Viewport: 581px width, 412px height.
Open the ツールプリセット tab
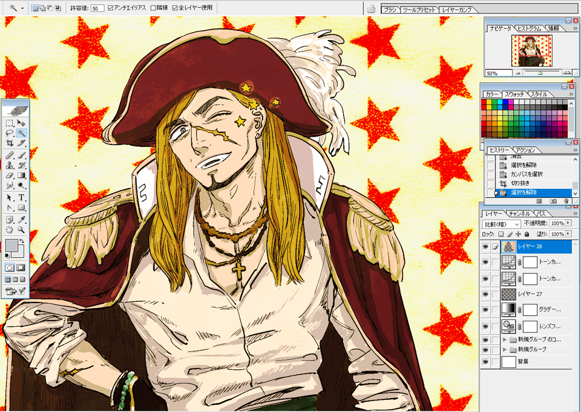pyautogui.click(x=419, y=10)
